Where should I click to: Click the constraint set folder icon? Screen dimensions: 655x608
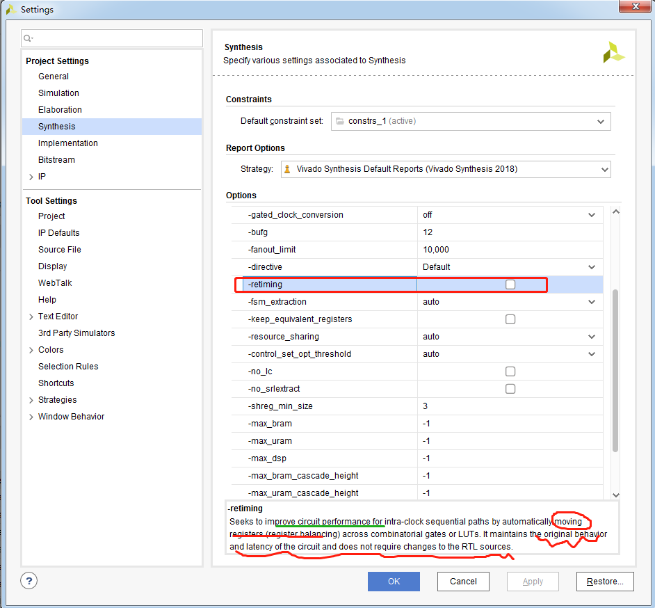pos(341,121)
